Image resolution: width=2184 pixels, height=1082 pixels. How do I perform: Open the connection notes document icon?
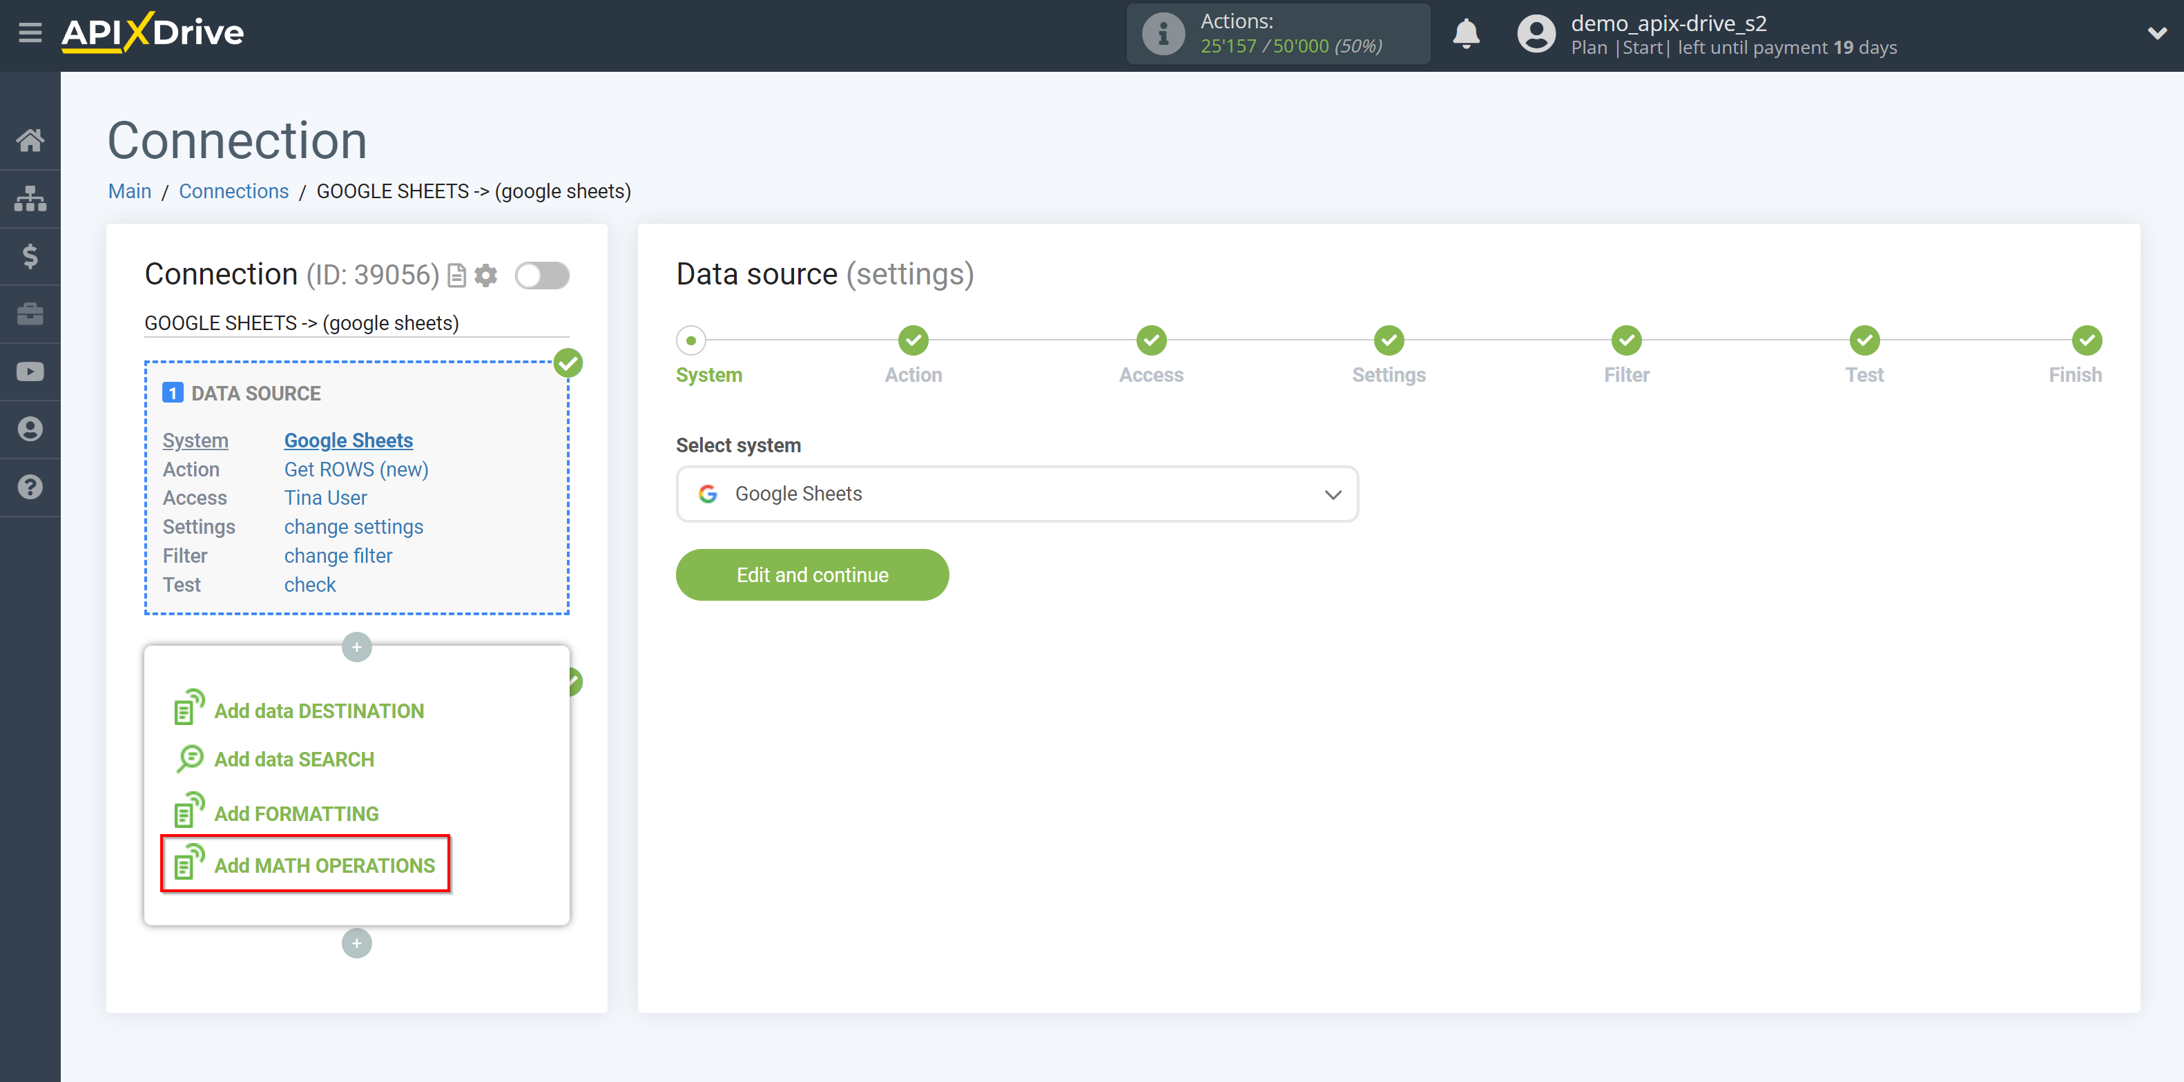coord(457,276)
